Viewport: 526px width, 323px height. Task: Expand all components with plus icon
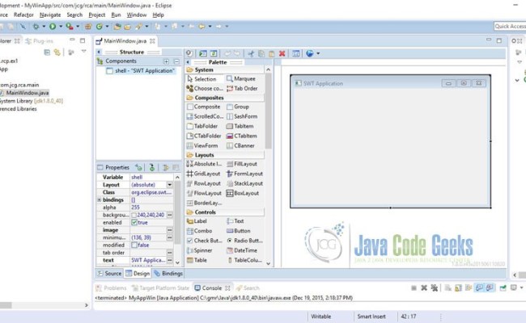pos(167,61)
